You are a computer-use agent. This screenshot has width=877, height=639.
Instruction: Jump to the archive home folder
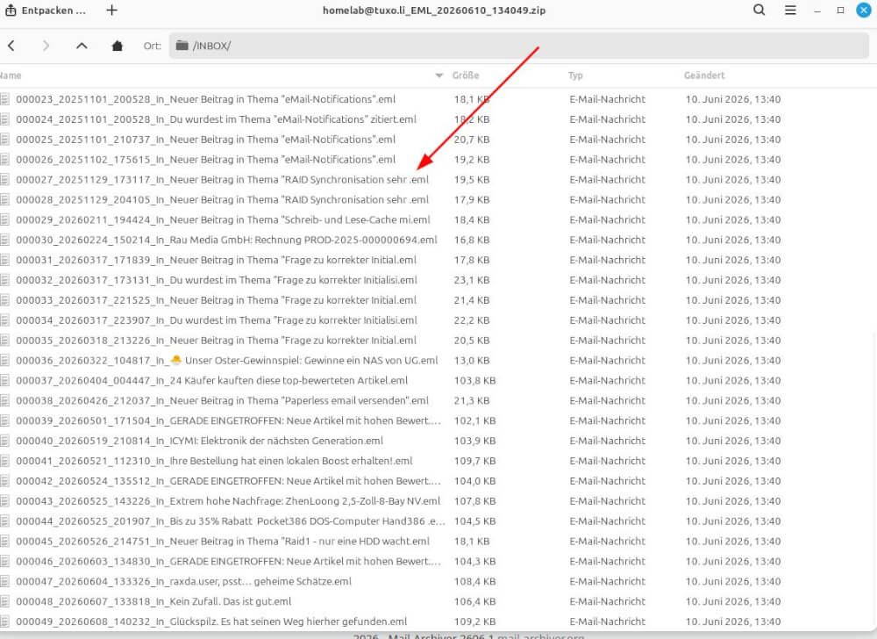117,46
